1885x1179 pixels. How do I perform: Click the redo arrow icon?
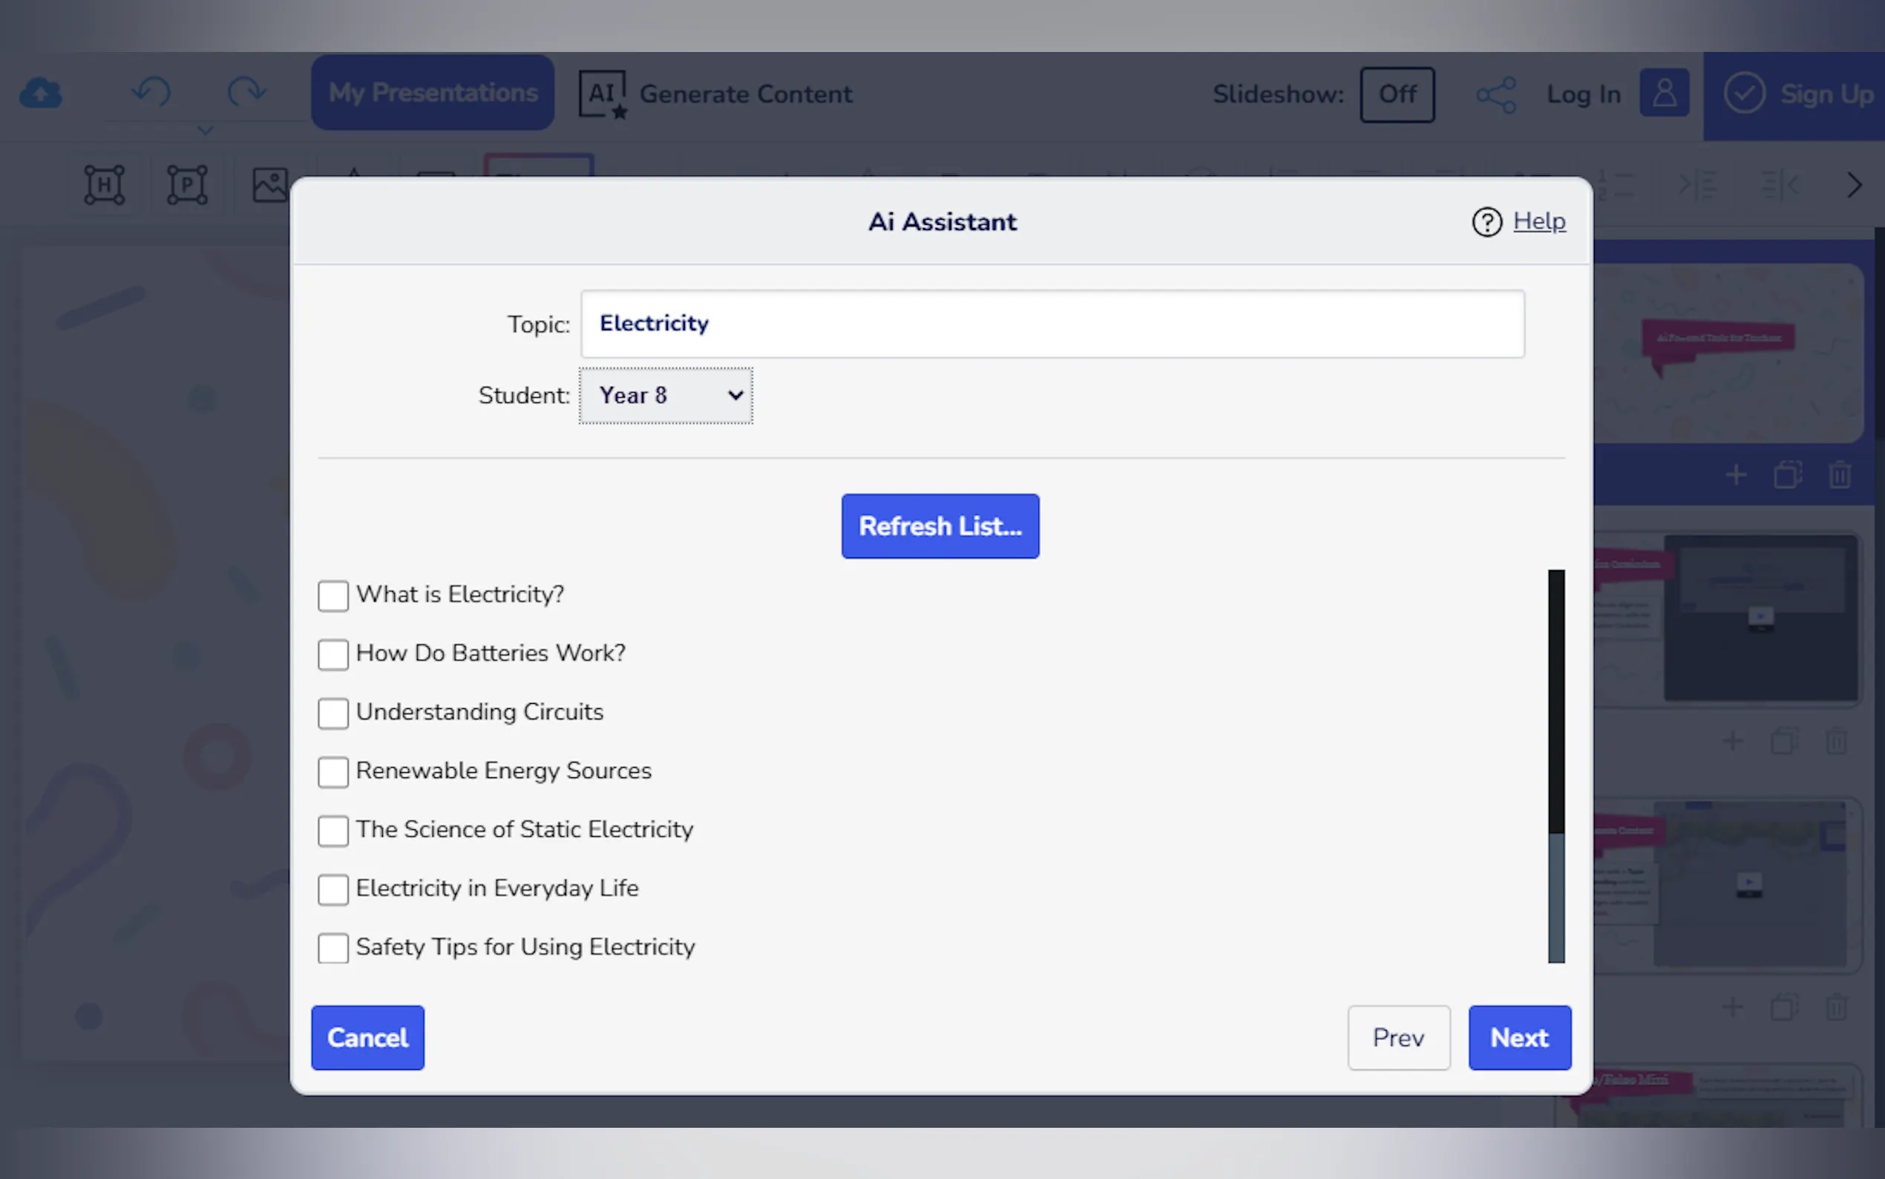[246, 92]
